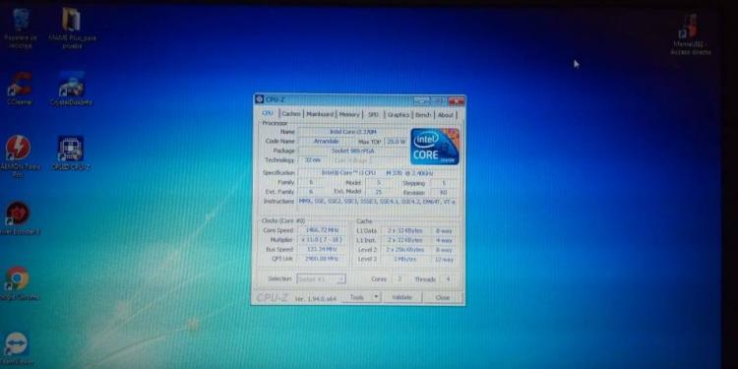Viewport: 738px width, 369px height.
Task: Open the TeamViewer desktop shortcut
Action: tap(17, 349)
